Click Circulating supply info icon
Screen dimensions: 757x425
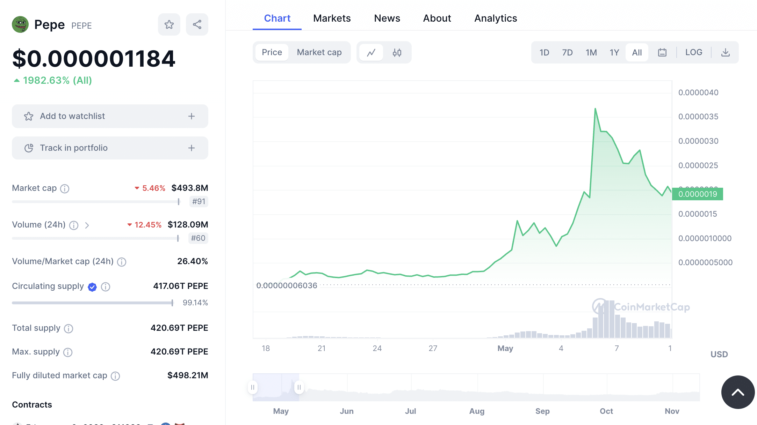tap(106, 287)
